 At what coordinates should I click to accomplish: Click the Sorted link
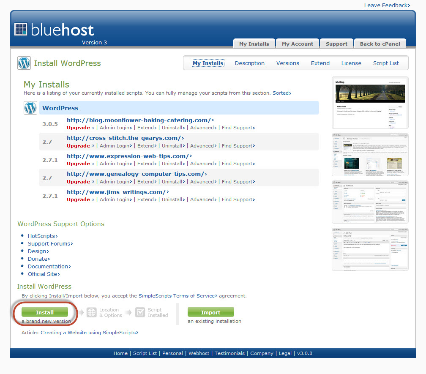pyautogui.click(x=282, y=93)
